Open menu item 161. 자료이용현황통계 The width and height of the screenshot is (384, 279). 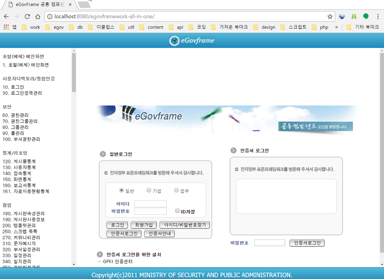click(x=26, y=191)
